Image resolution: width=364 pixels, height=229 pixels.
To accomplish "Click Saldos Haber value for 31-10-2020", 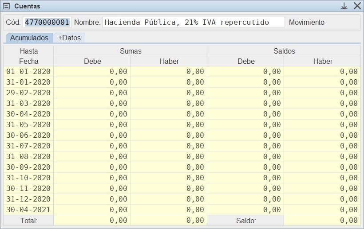I will (322, 178).
